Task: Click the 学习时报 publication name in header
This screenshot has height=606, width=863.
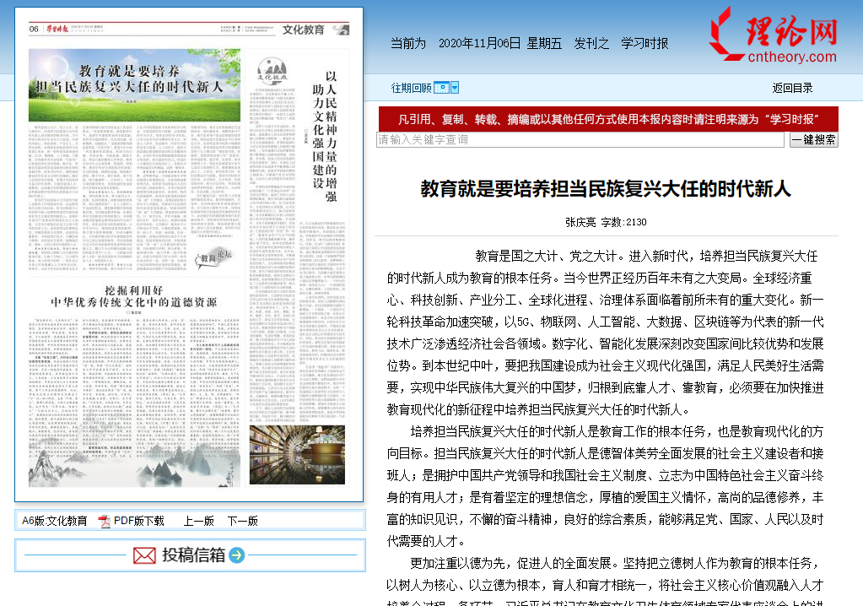Action: (x=645, y=44)
